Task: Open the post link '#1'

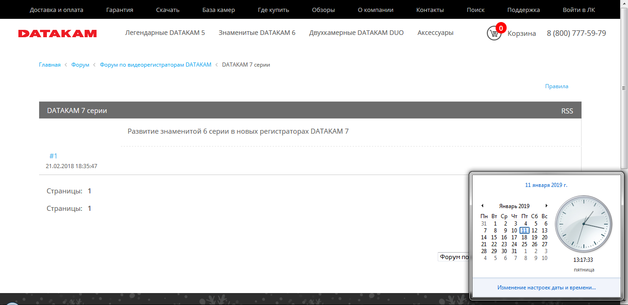Action: pyautogui.click(x=53, y=156)
